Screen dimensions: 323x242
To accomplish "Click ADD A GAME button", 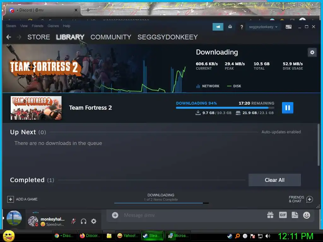I will [x=22, y=199].
